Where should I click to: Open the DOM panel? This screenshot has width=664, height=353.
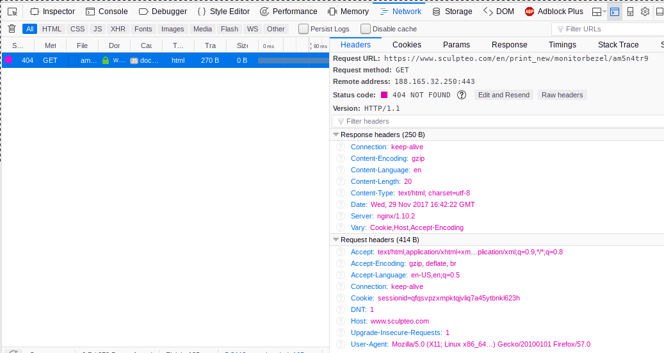[x=499, y=12]
